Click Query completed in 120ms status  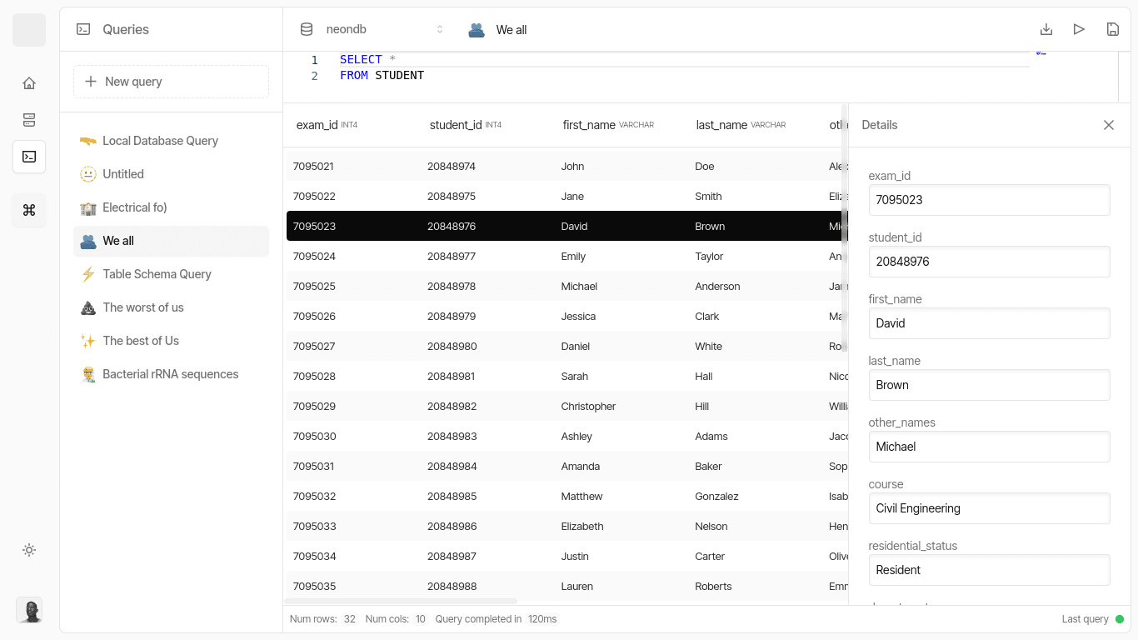point(497,619)
